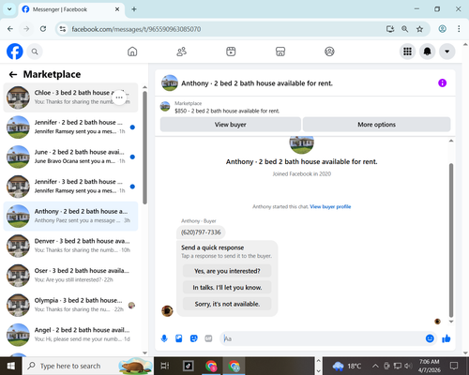Click the More options button
This screenshot has width=469, height=375.
point(376,125)
